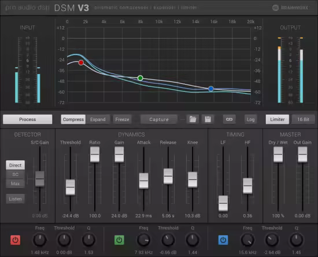318x257 pixels.
Task: Click the Brainworx logo
Action: click(x=290, y=8)
